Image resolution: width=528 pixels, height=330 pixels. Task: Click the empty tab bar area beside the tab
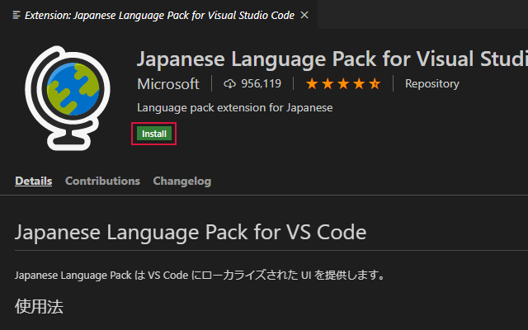click(422, 15)
